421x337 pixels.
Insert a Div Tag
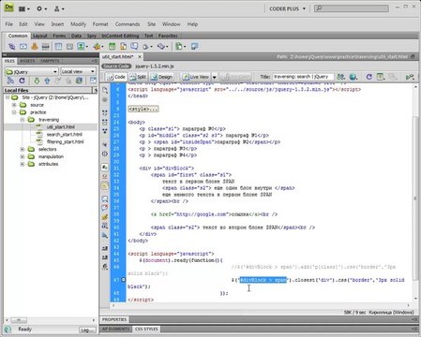coord(69,47)
